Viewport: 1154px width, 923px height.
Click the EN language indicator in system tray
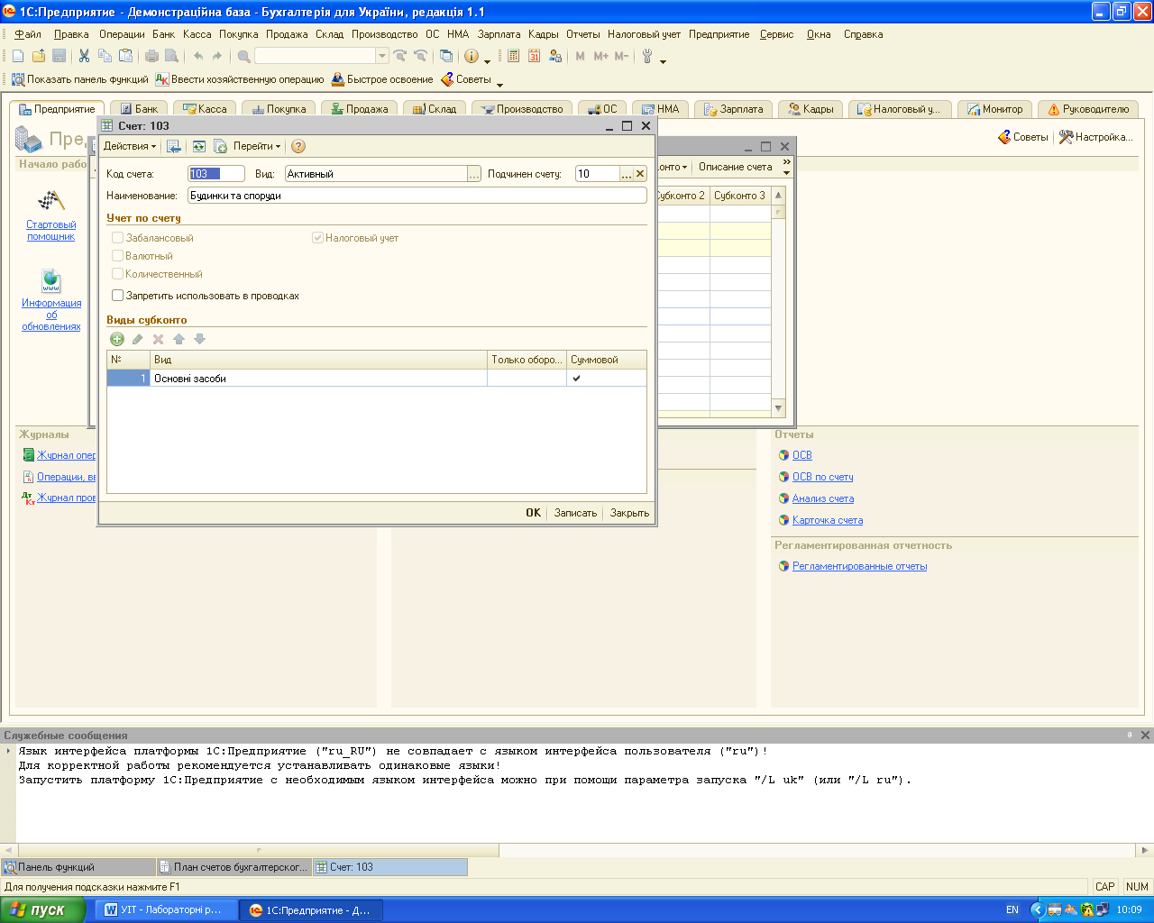click(x=1012, y=909)
